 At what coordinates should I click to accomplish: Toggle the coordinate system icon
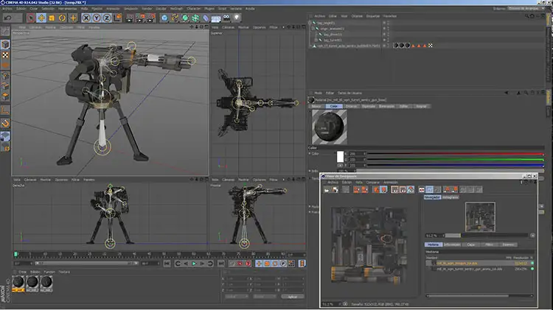tap(117, 18)
